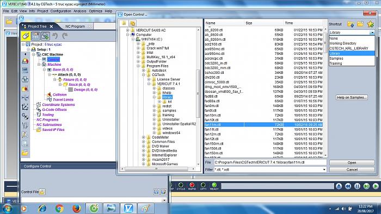Image resolution: width=381 pixels, height=214 pixels.
Task: Click the redo arrow in Project Tree toolbar
Action: click(65, 36)
